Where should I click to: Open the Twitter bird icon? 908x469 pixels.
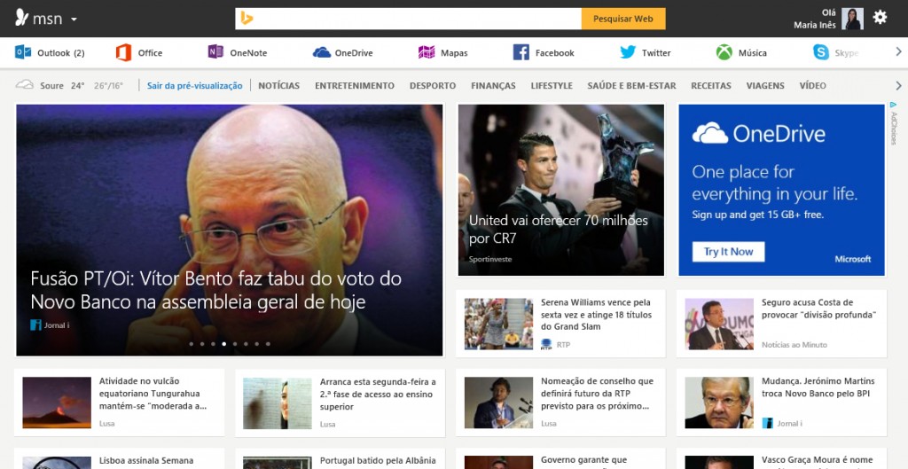pos(628,52)
